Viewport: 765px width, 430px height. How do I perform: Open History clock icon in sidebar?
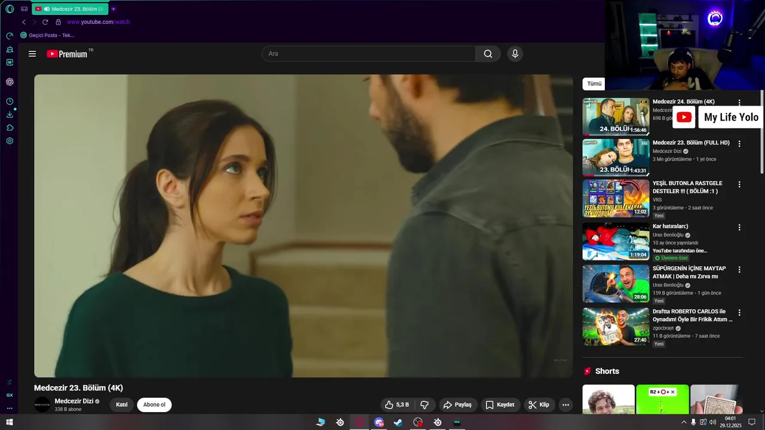coord(10,102)
